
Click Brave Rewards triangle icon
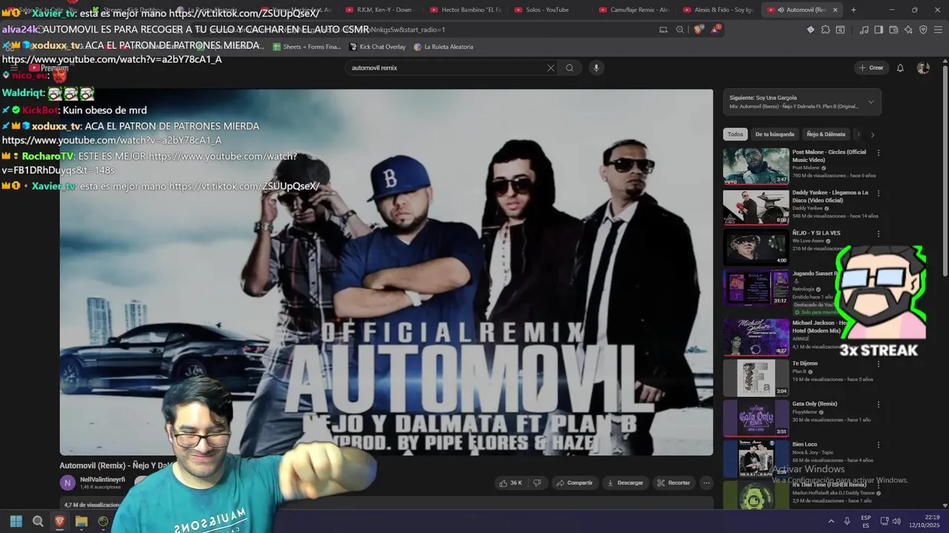coord(715,30)
